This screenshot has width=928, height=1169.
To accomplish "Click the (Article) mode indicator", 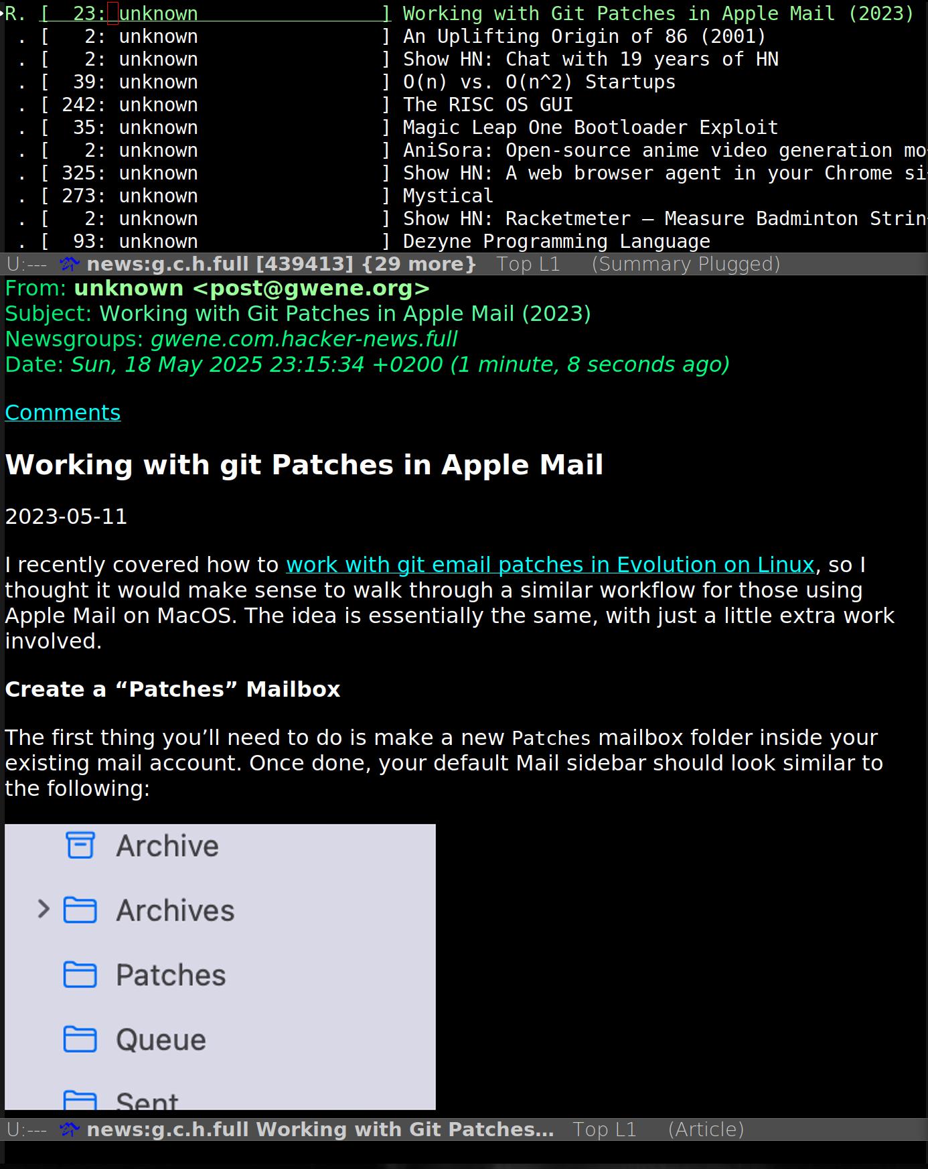I will click(706, 1129).
